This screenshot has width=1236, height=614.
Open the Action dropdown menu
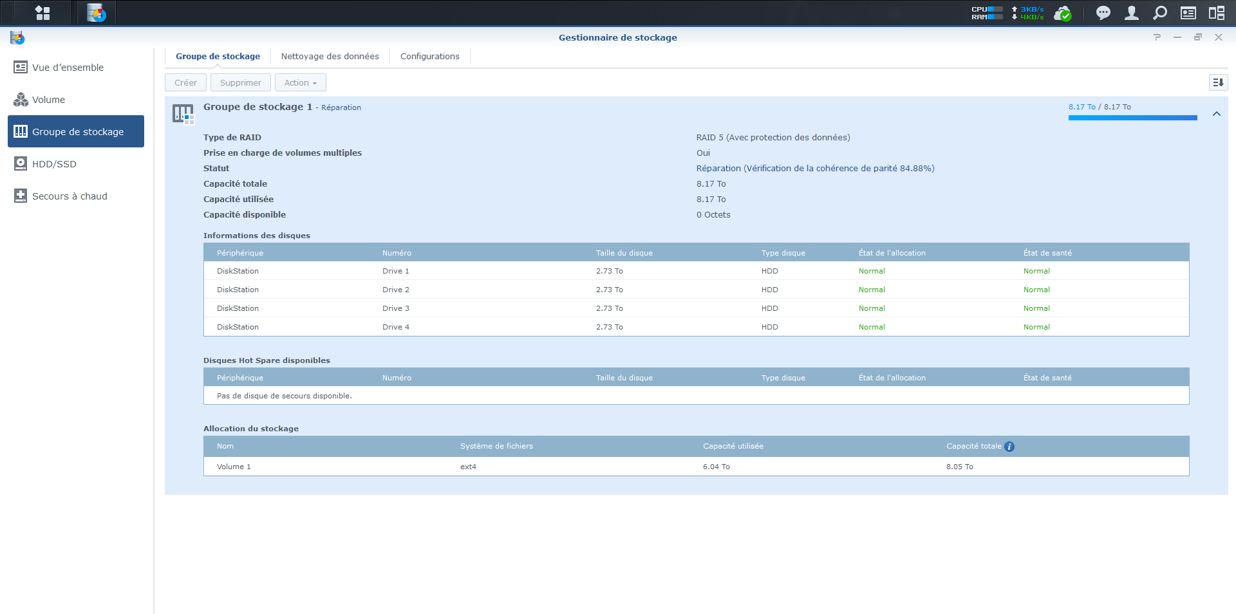pyautogui.click(x=300, y=82)
